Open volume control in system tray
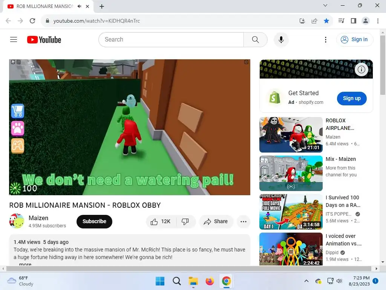This screenshot has height=290, width=386. (339, 281)
